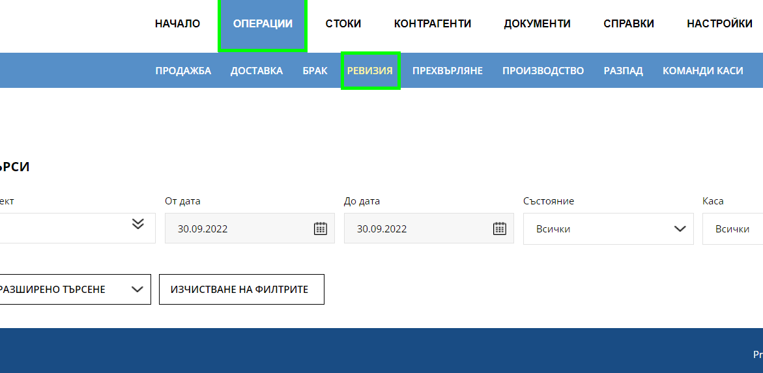Click ИЗЧИСТВАНЕ НА ФИЛТРИТЕ button
The width and height of the screenshot is (763, 373).
tap(241, 290)
